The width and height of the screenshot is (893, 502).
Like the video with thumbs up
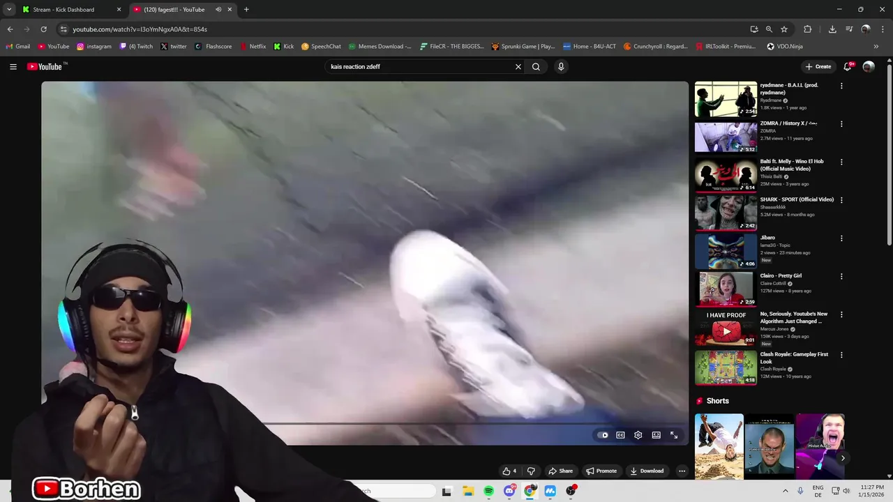(509, 471)
